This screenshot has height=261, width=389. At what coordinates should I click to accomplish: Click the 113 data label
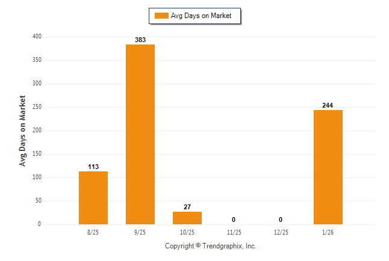coord(93,167)
